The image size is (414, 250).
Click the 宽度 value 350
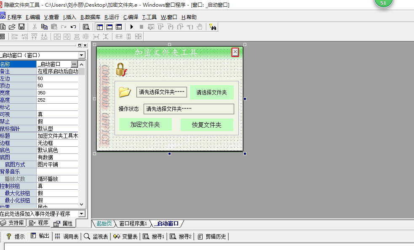[x=57, y=93]
